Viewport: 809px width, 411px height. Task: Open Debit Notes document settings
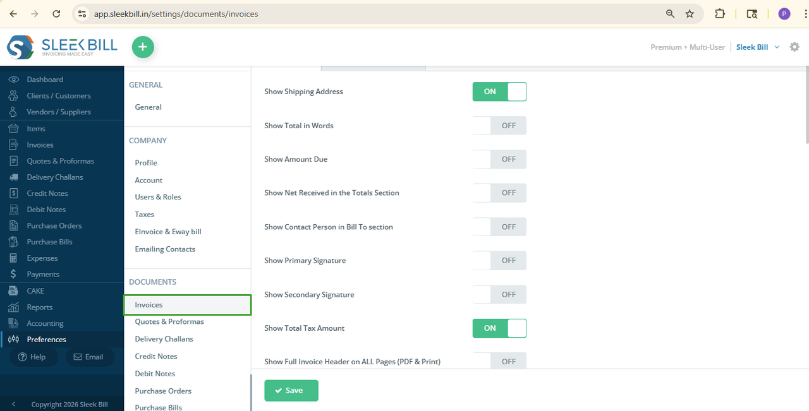(155, 374)
